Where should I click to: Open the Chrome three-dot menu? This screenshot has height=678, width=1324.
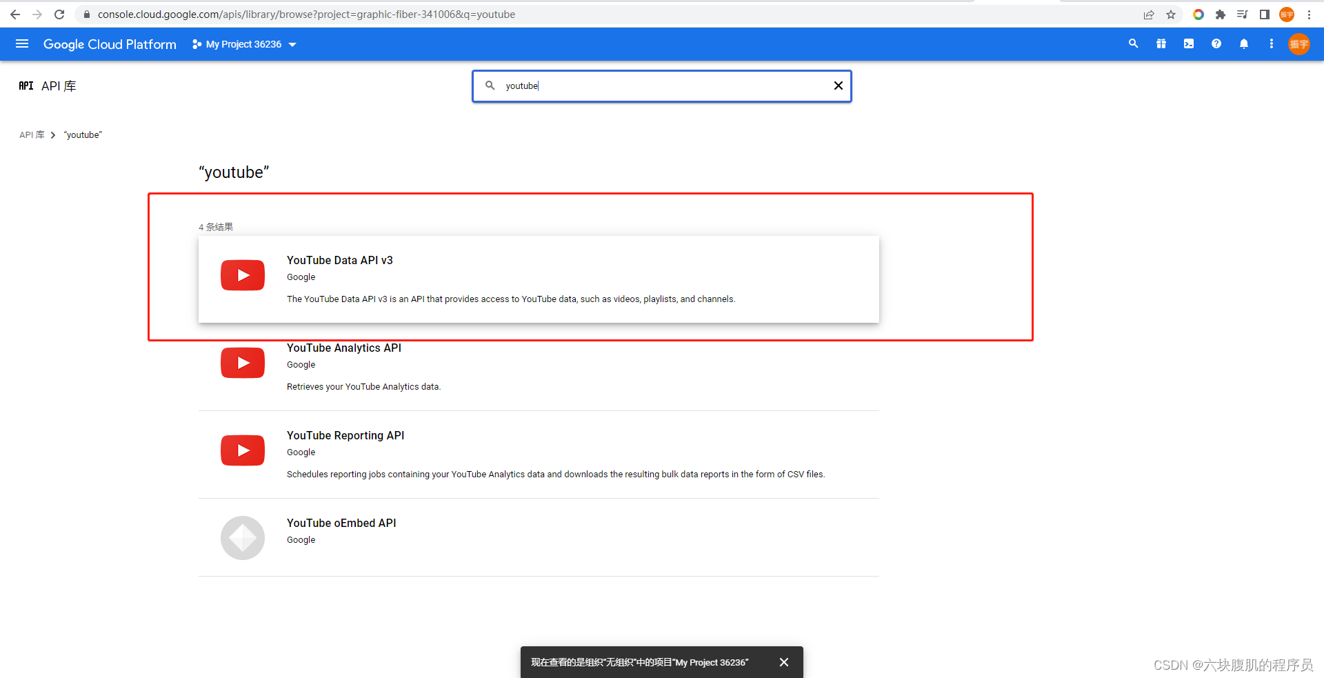point(1309,14)
